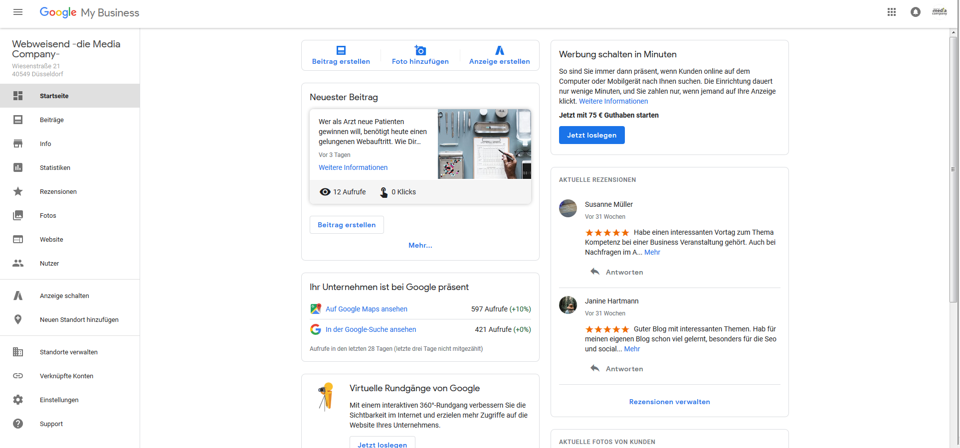Click the Google Maps icon
Image resolution: width=960 pixels, height=448 pixels.
(x=316, y=309)
